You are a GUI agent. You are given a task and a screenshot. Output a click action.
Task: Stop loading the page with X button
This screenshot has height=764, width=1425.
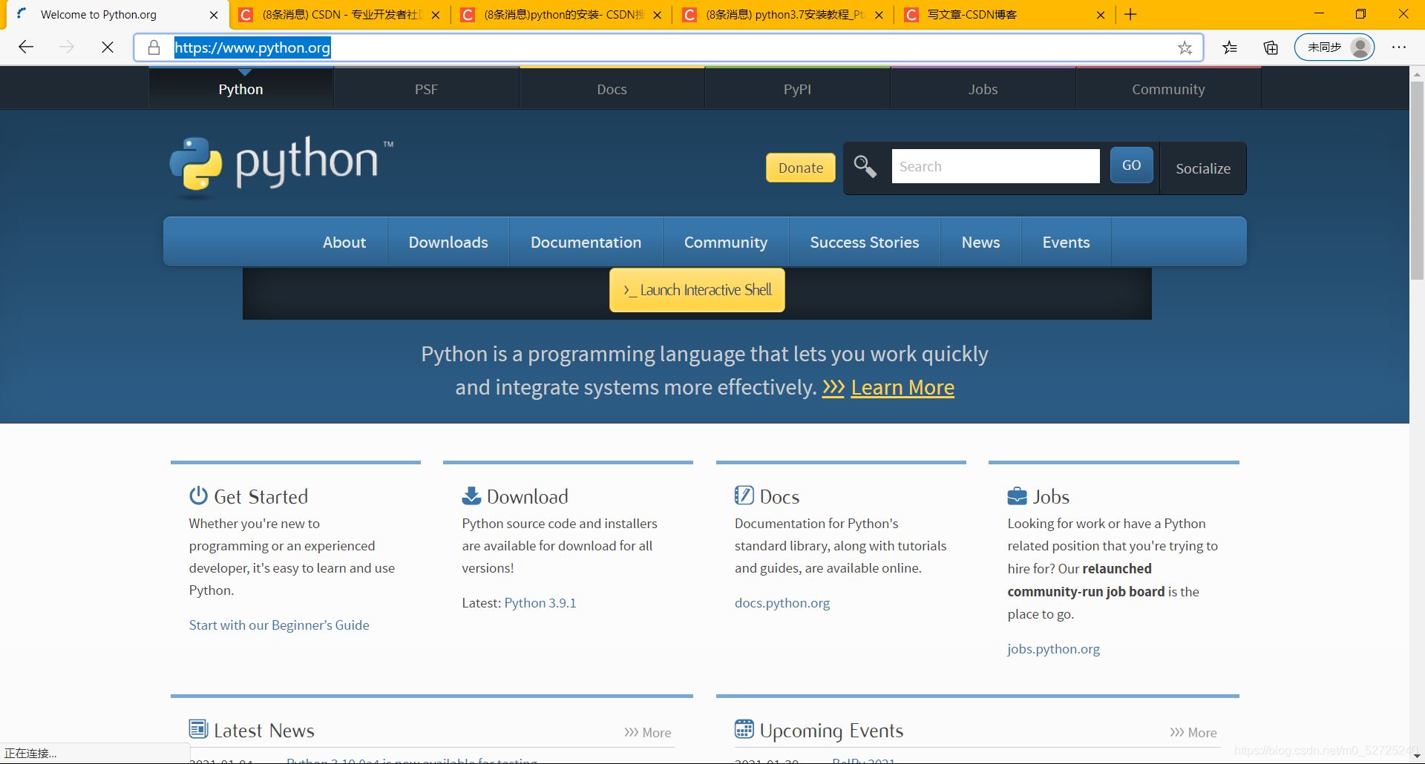coord(108,47)
